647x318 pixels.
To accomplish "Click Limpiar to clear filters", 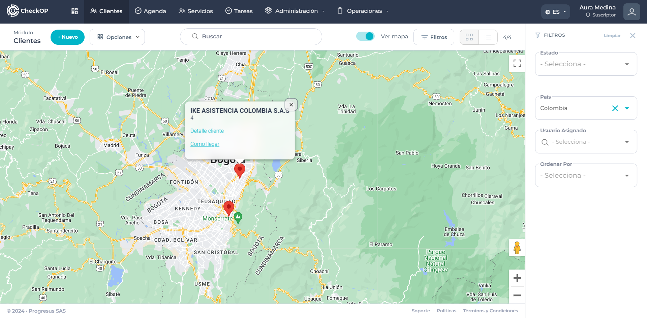I will pos(612,35).
